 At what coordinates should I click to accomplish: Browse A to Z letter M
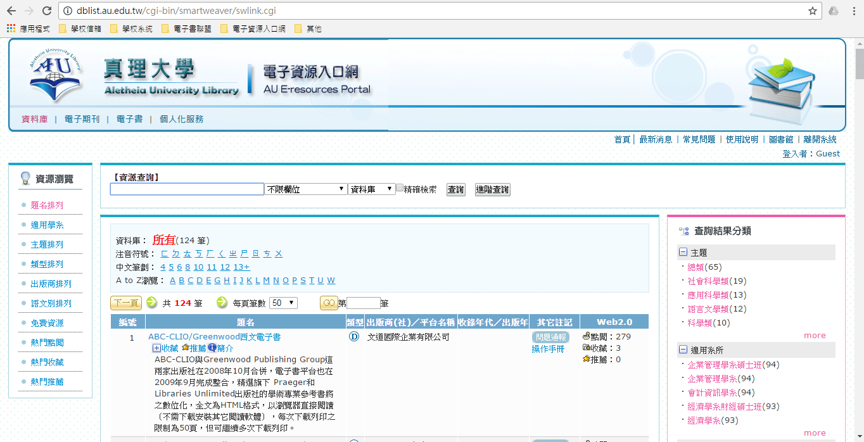pos(267,281)
